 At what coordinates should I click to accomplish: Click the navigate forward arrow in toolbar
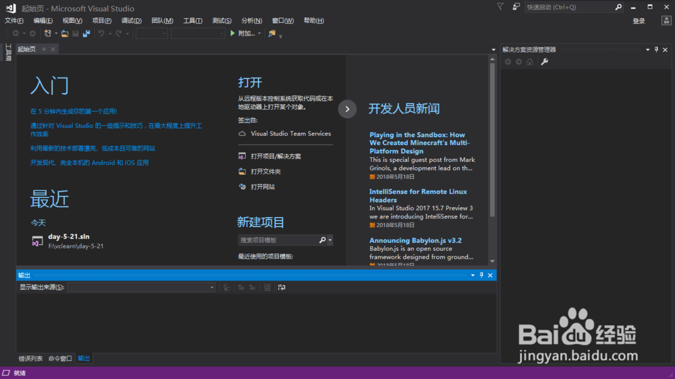pos(32,34)
